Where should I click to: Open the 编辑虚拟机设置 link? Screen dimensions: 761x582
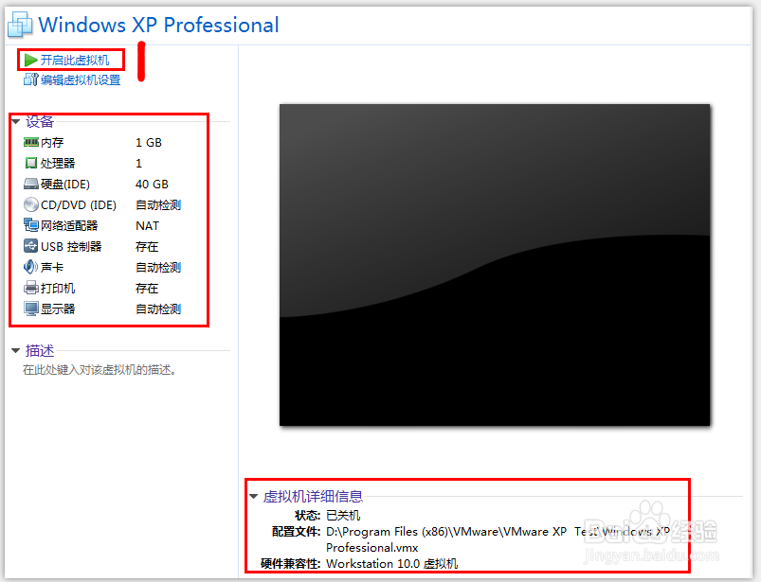pos(81,79)
